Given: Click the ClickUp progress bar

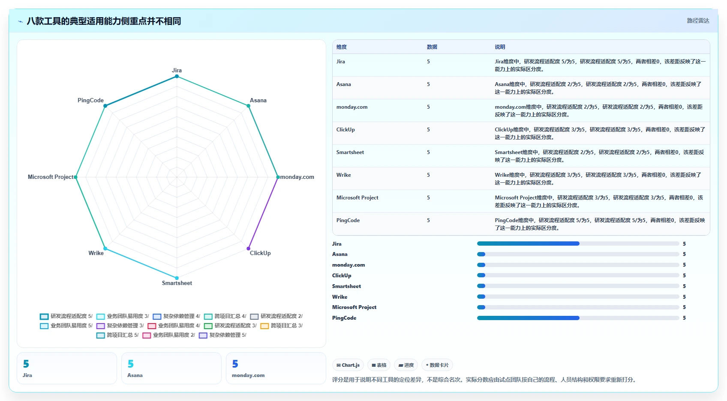Looking at the screenshot, I should pyautogui.click(x=578, y=275).
